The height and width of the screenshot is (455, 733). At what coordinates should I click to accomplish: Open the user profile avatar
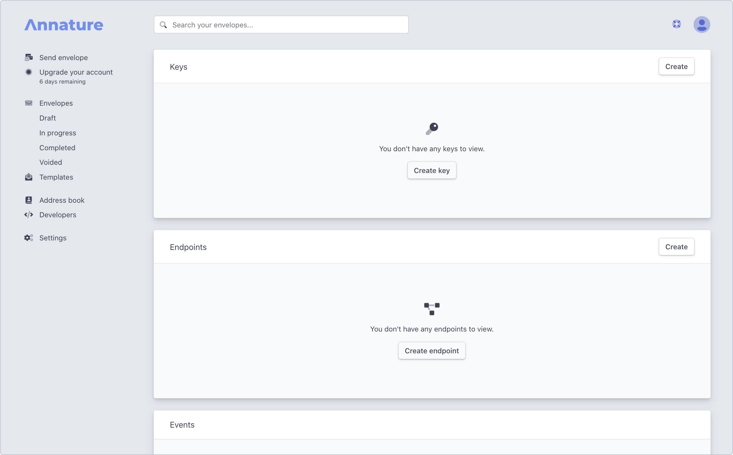pos(702,24)
